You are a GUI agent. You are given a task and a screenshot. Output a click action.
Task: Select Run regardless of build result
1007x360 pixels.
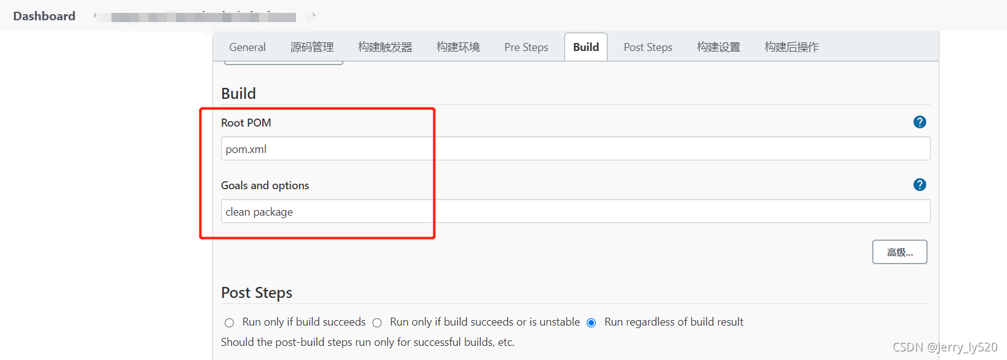point(592,323)
